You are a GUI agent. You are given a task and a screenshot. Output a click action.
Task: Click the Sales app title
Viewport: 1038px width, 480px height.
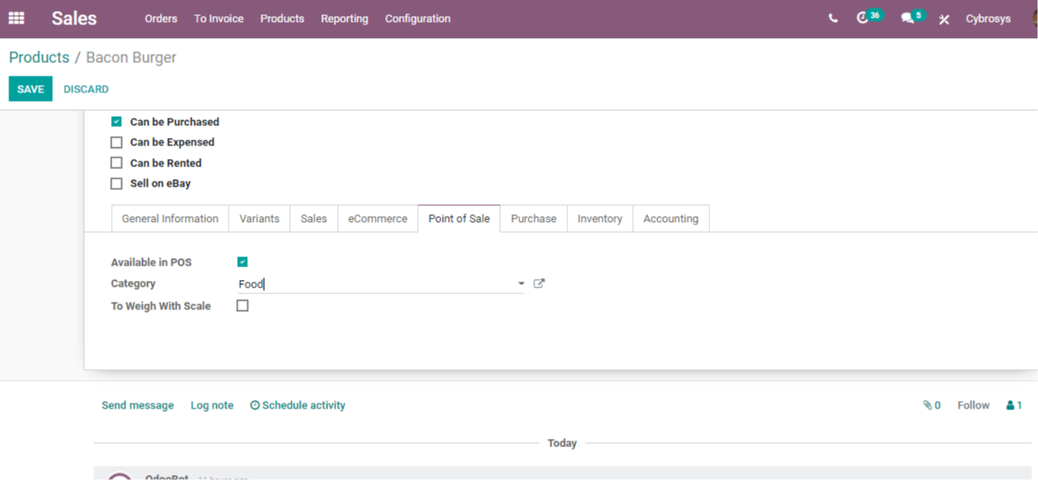[x=74, y=18]
